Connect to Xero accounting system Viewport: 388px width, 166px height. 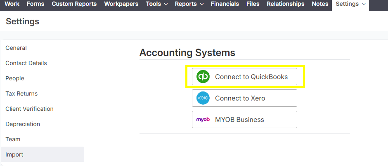coord(244,98)
